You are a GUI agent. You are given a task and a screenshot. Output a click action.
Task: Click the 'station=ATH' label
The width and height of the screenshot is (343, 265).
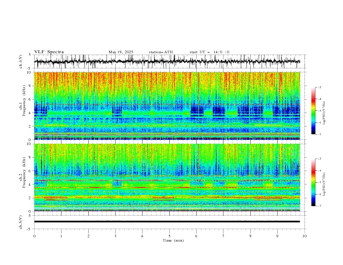(161, 52)
